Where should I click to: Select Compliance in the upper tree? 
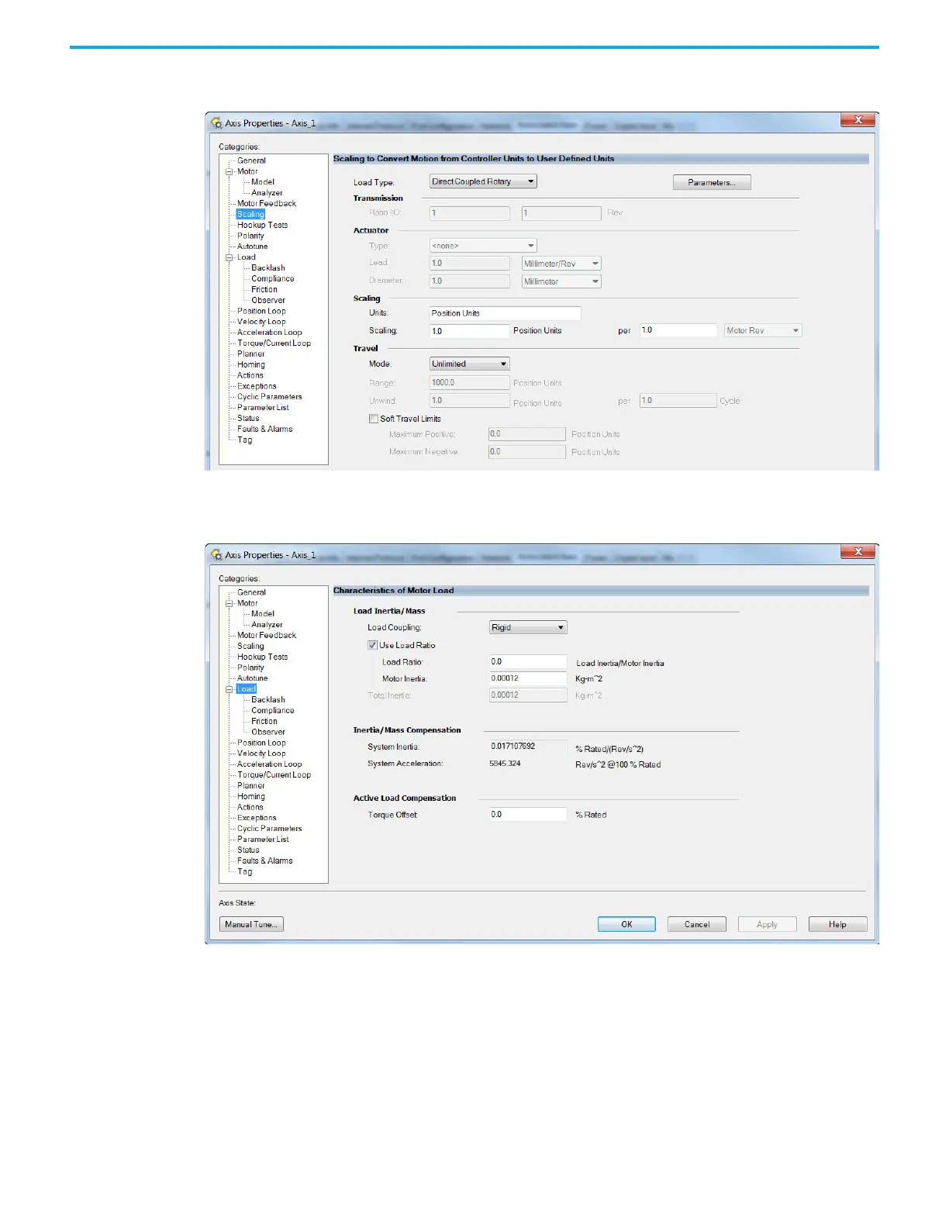point(273,279)
